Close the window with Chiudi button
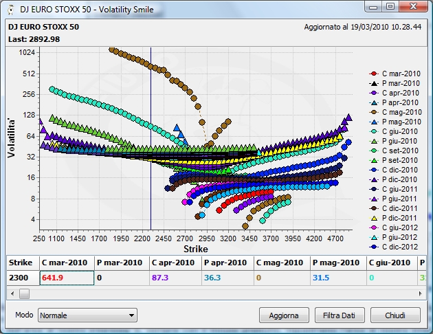Image resolution: width=433 pixels, height=334 pixels. pos(395,315)
